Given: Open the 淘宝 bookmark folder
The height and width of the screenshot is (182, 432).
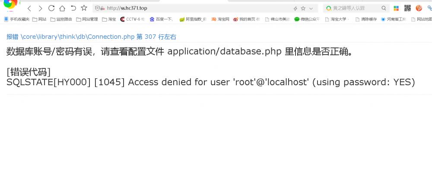Looking at the screenshot, I should pos(109,19).
